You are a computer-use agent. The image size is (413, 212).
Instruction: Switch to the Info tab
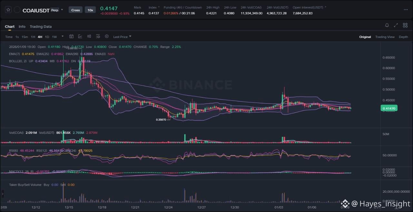click(22, 27)
